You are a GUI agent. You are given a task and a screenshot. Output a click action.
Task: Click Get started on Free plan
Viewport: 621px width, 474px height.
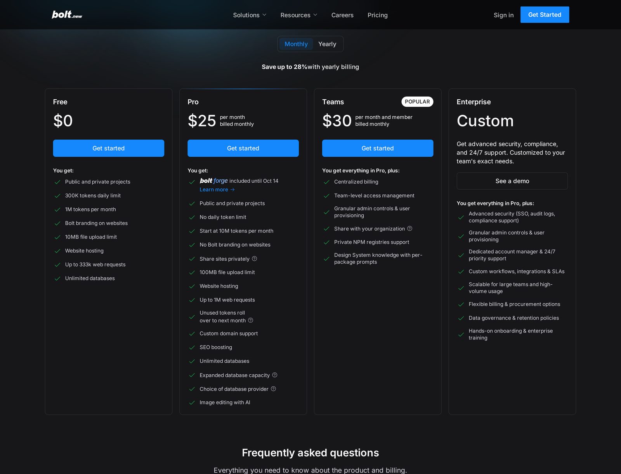109,148
